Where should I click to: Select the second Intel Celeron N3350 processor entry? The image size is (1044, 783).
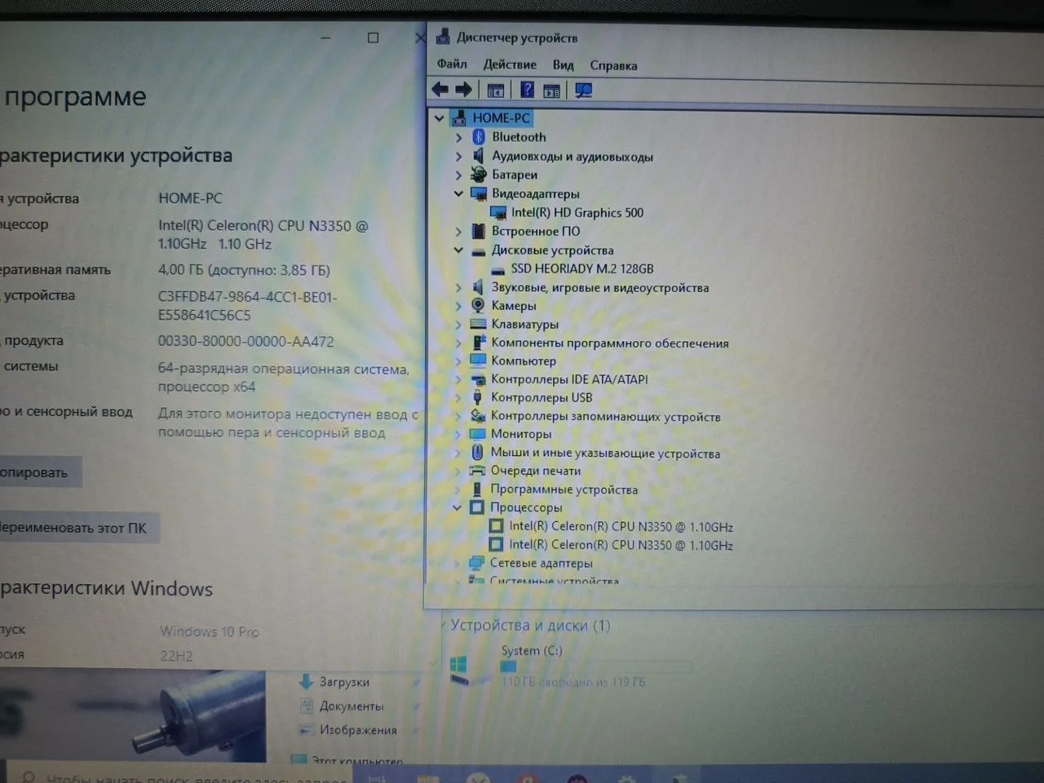pyautogui.click(x=621, y=545)
